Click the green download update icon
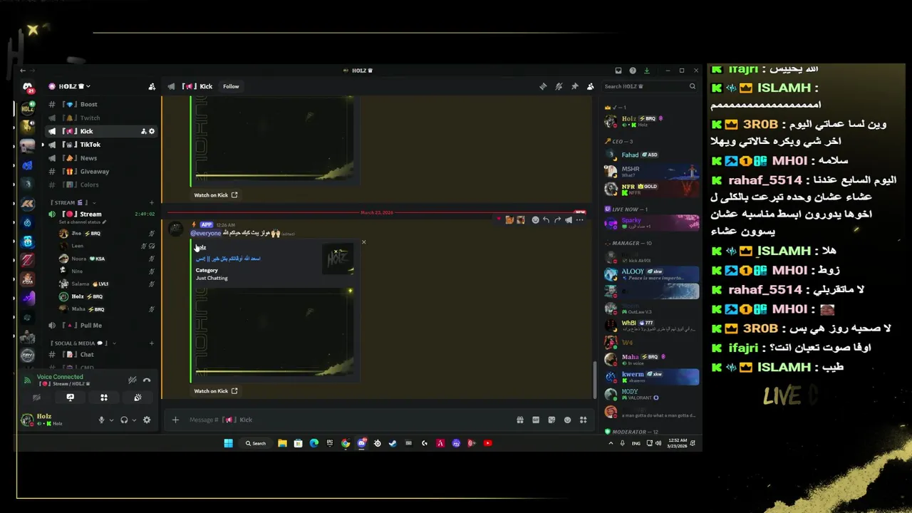 (x=647, y=71)
